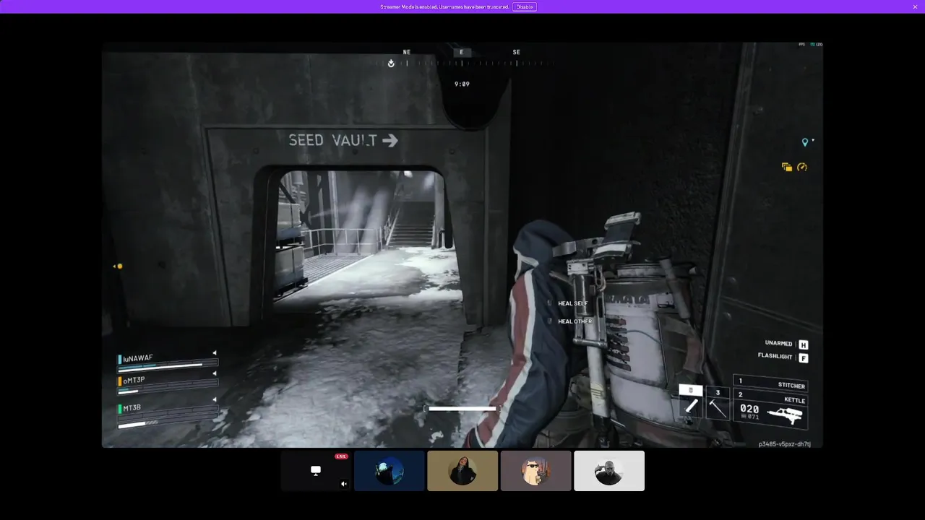Click the speaker icon next to MT3B
The height and width of the screenshot is (520, 925).
tap(214, 399)
